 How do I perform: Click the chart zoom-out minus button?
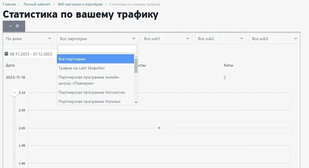pos(14,92)
